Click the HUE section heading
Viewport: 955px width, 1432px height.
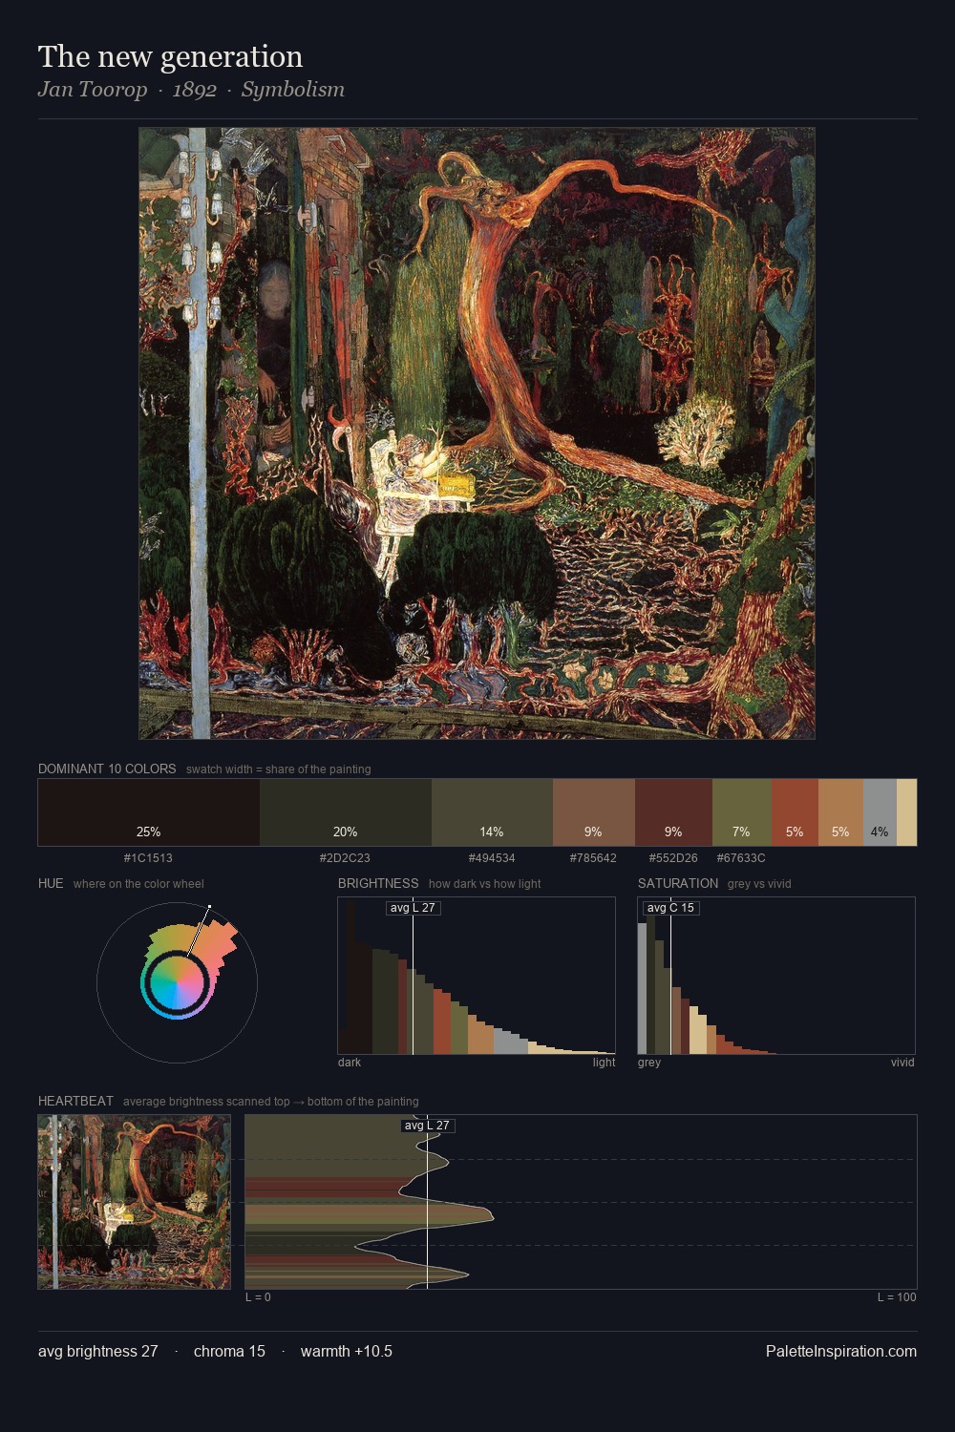click(x=51, y=883)
